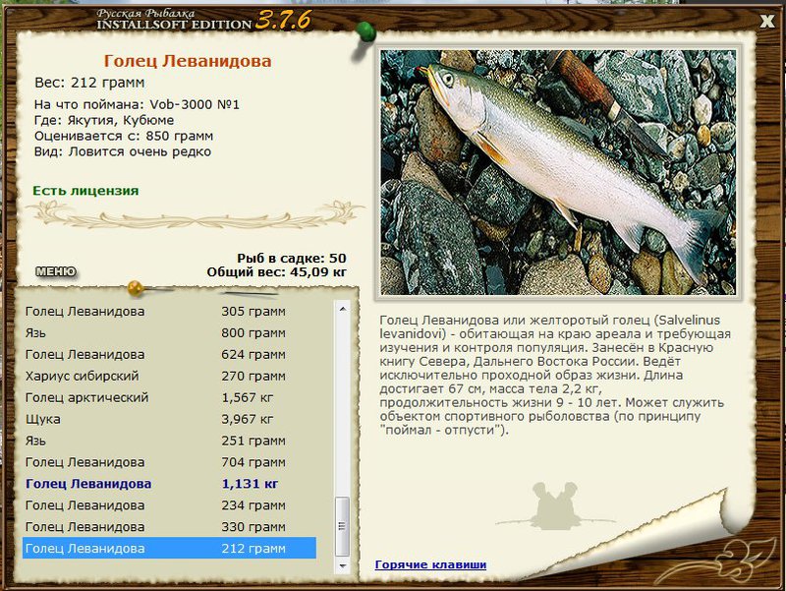Select Голец Леванидова 704 грамм row
Image resolution: width=786 pixels, height=591 pixels.
[x=169, y=462]
